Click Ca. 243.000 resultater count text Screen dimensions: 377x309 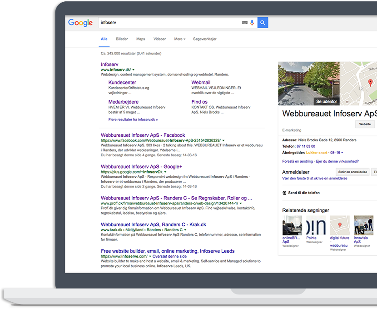131,53
